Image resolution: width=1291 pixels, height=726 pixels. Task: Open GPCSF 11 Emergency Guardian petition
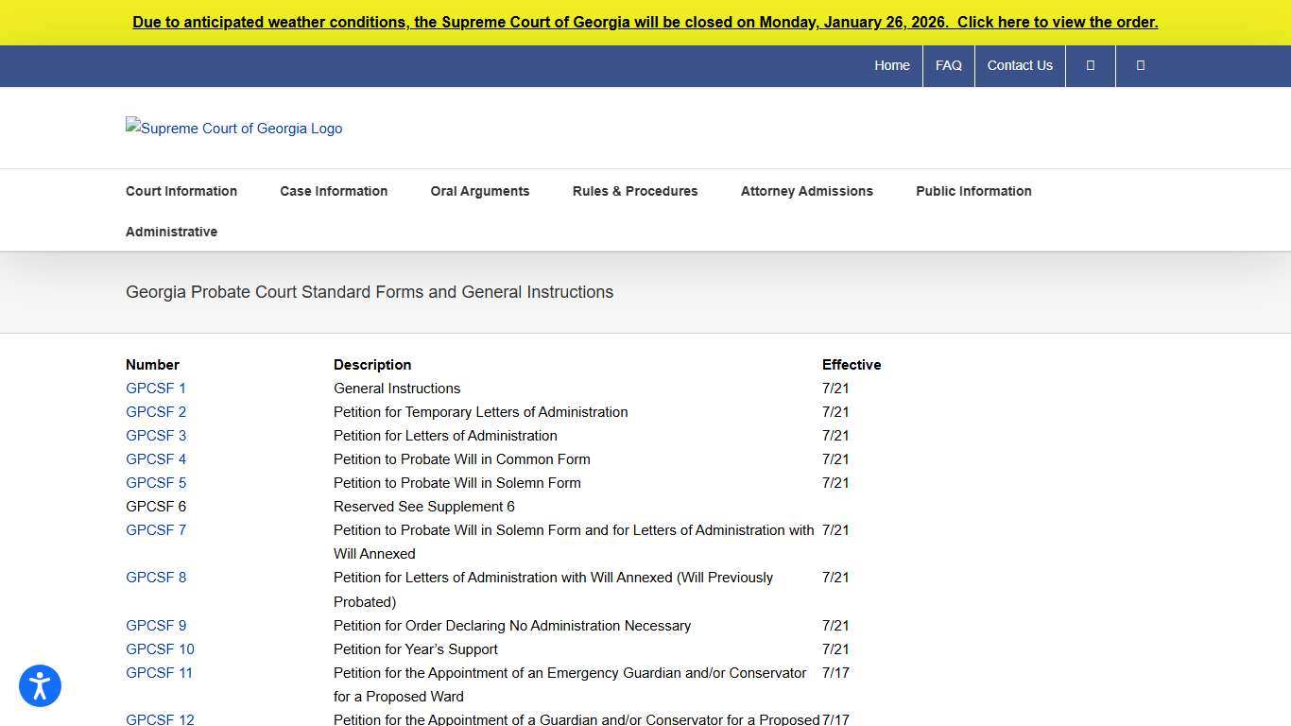[159, 672]
